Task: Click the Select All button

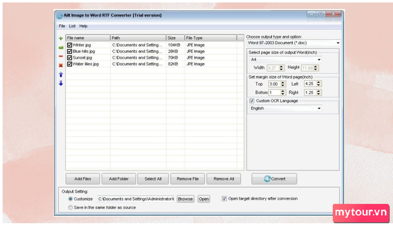Action: [x=153, y=179]
